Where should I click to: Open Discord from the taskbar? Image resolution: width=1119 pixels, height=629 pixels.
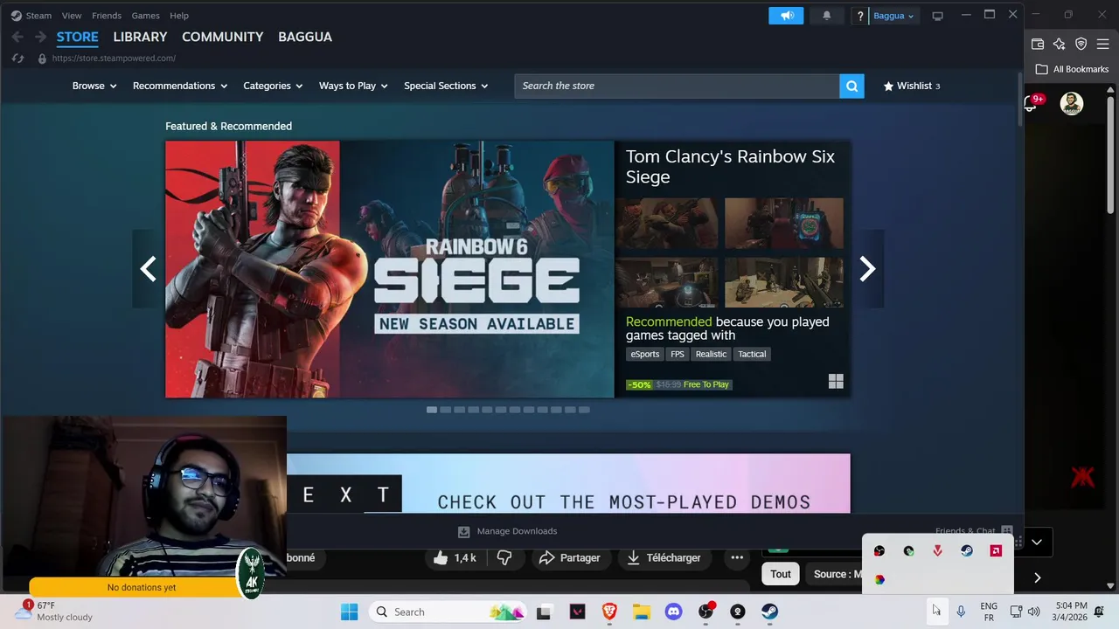click(x=673, y=612)
